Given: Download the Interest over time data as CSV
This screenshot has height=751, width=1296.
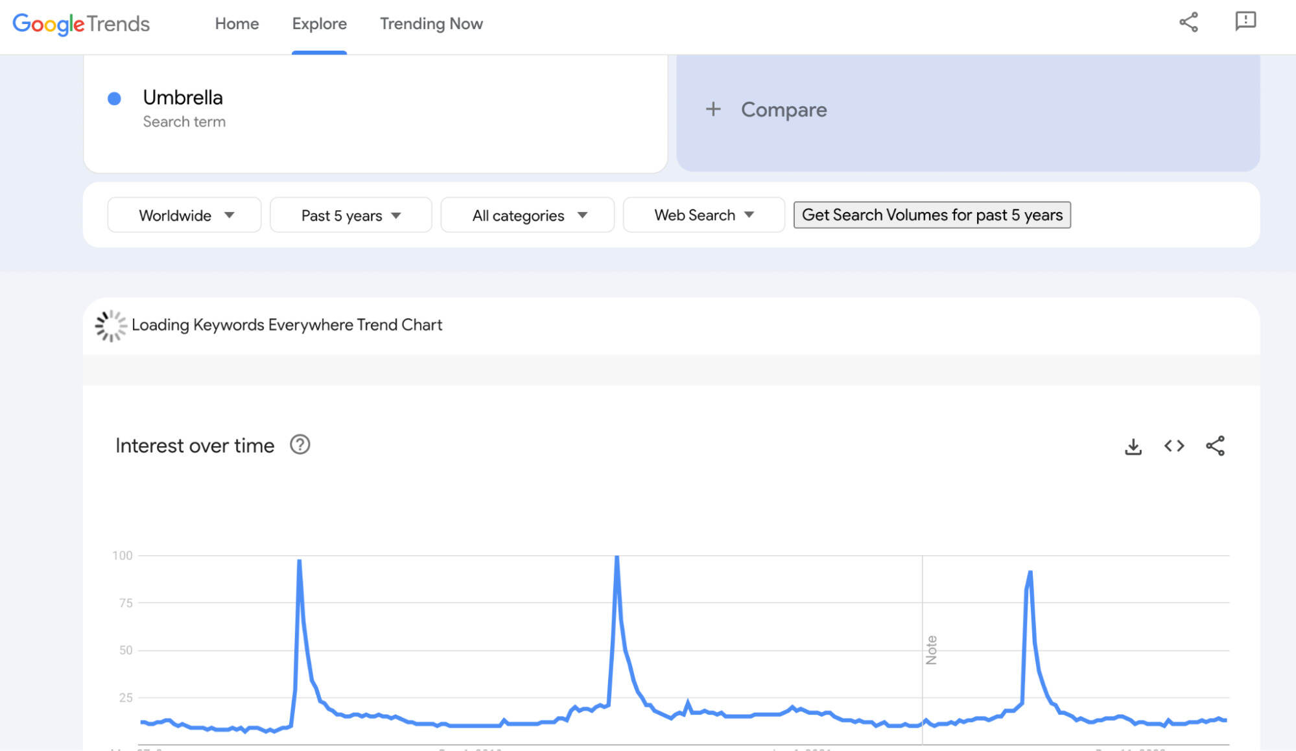Looking at the screenshot, I should (x=1133, y=446).
